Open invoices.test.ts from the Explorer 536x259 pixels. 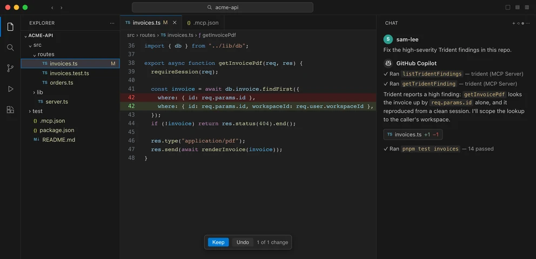[70, 73]
